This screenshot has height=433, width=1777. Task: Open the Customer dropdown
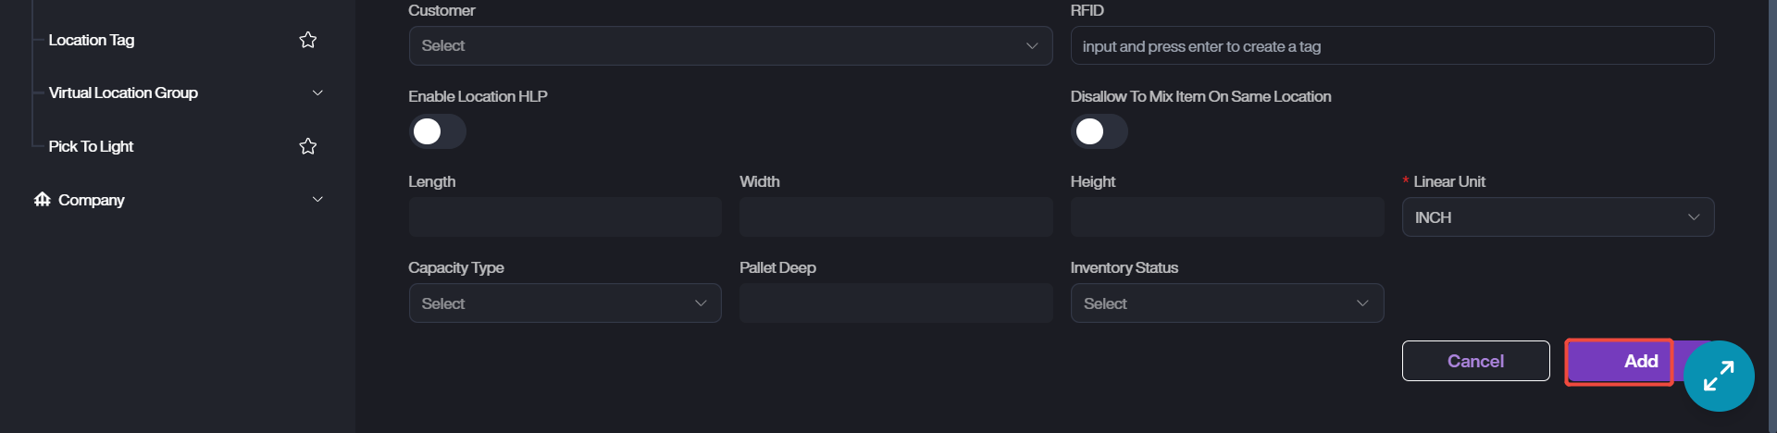[729, 46]
